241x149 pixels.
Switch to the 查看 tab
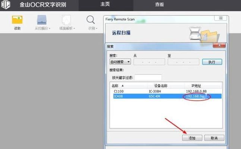[159, 4]
